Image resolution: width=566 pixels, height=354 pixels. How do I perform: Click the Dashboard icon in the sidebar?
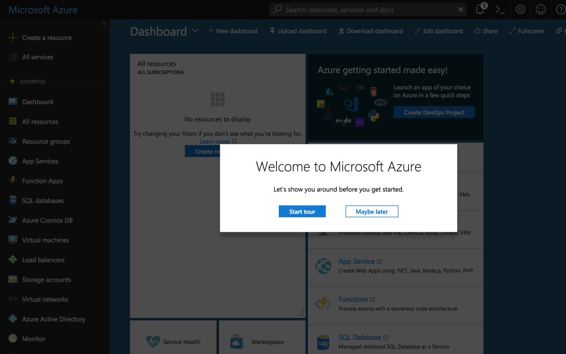click(x=13, y=102)
